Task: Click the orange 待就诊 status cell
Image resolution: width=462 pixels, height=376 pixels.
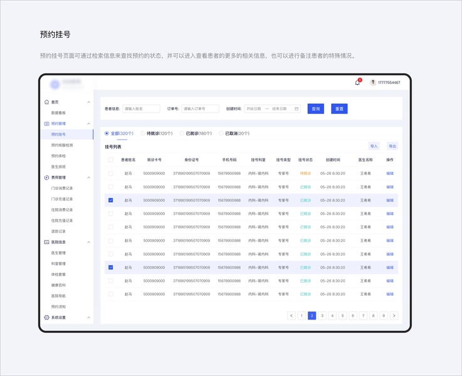Action: [x=305, y=174]
